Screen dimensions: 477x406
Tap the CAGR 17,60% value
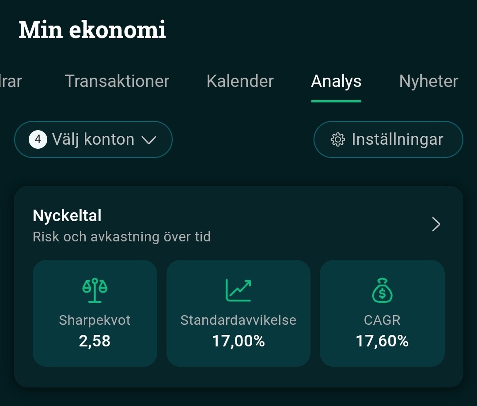[382, 341]
